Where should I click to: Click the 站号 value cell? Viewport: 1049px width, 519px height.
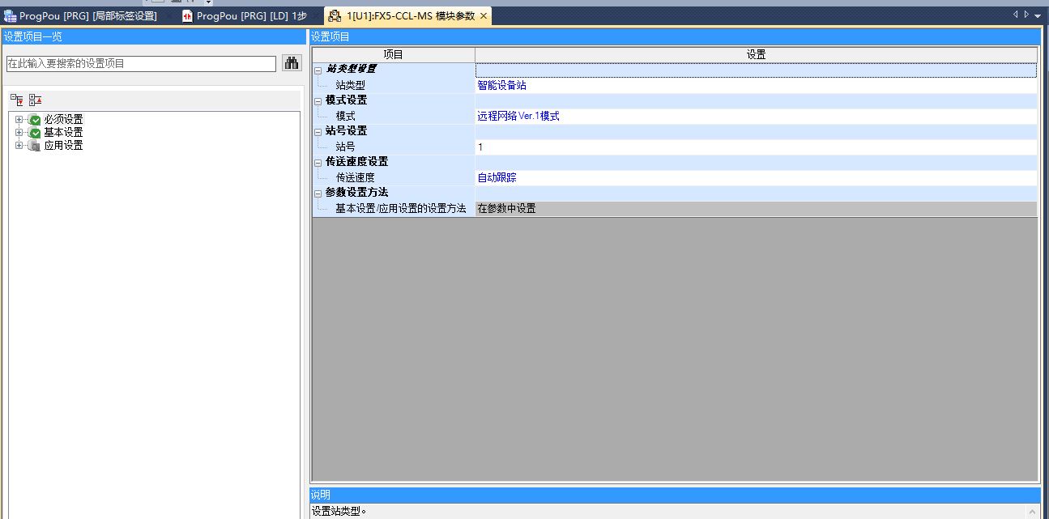click(x=755, y=147)
